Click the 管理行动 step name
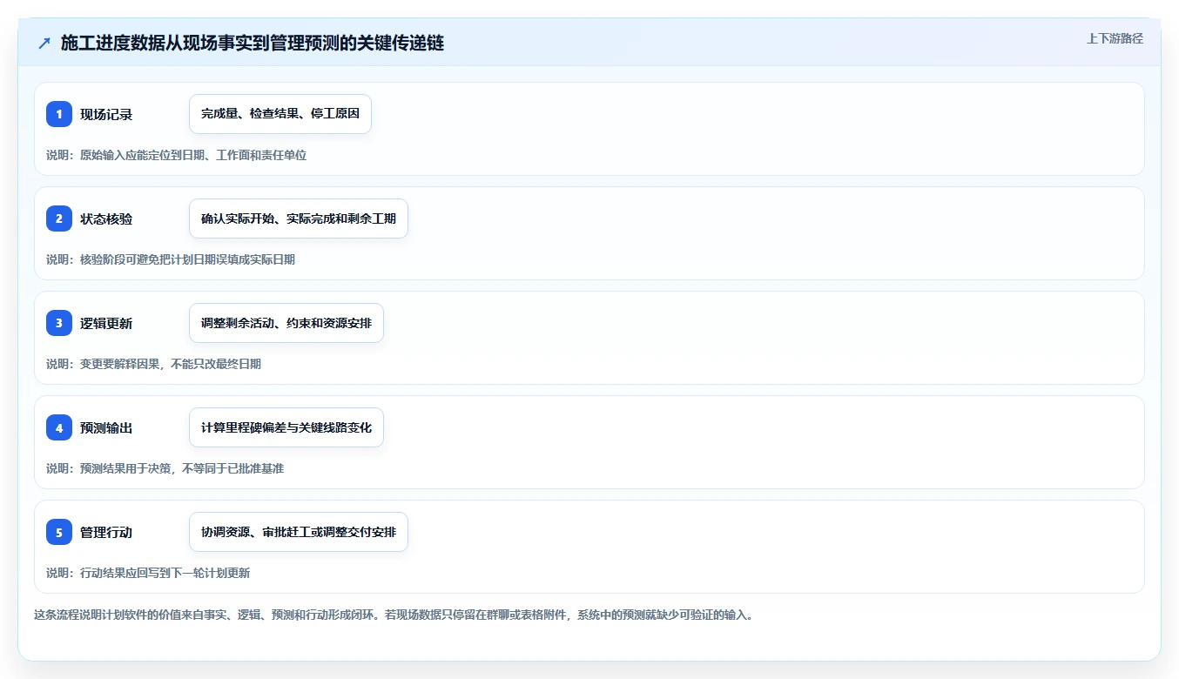1179x679 pixels. 106,532
